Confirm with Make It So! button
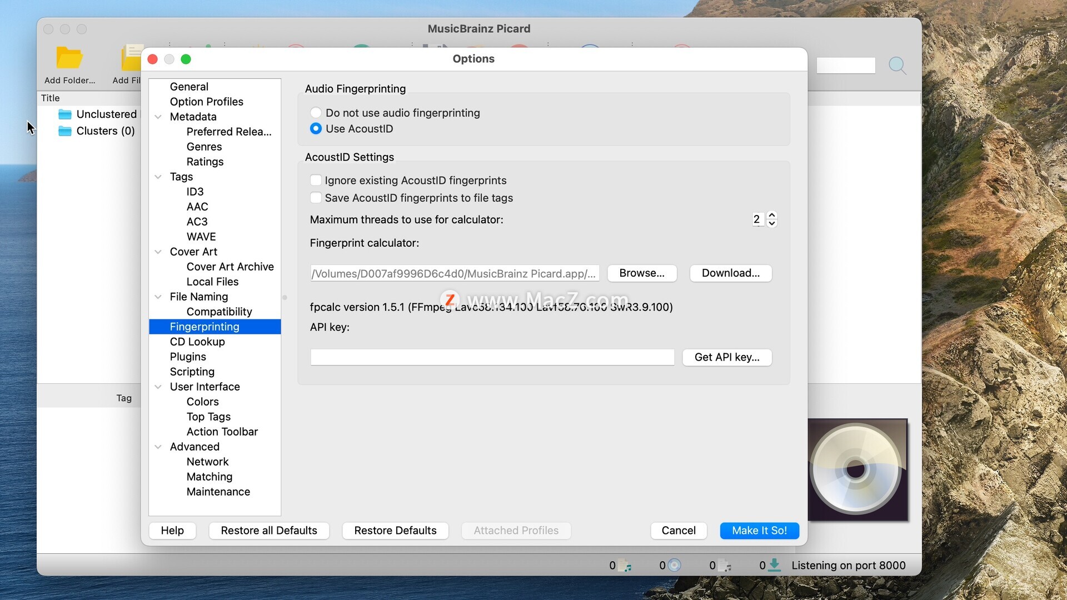 click(x=759, y=531)
